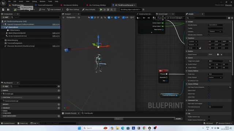Image resolution: width=234 pixels, height=131 pixels.
Task: Add a new component with Add button
Action: [5, 17]
